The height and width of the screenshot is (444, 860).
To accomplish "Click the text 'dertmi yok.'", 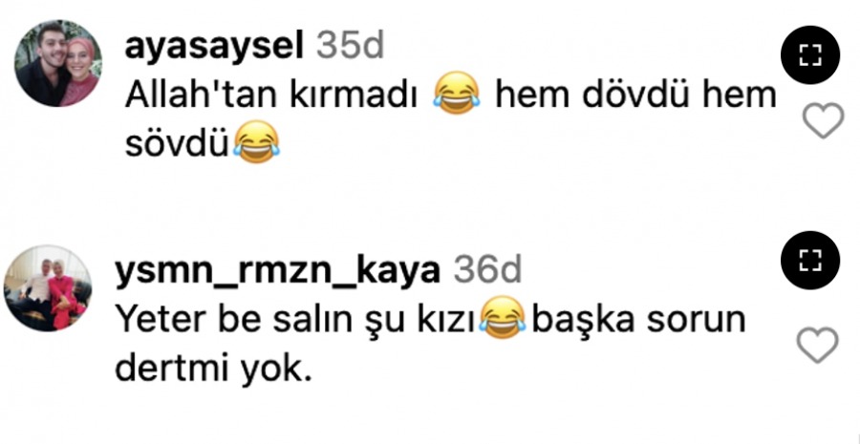I will coord(213,370).
